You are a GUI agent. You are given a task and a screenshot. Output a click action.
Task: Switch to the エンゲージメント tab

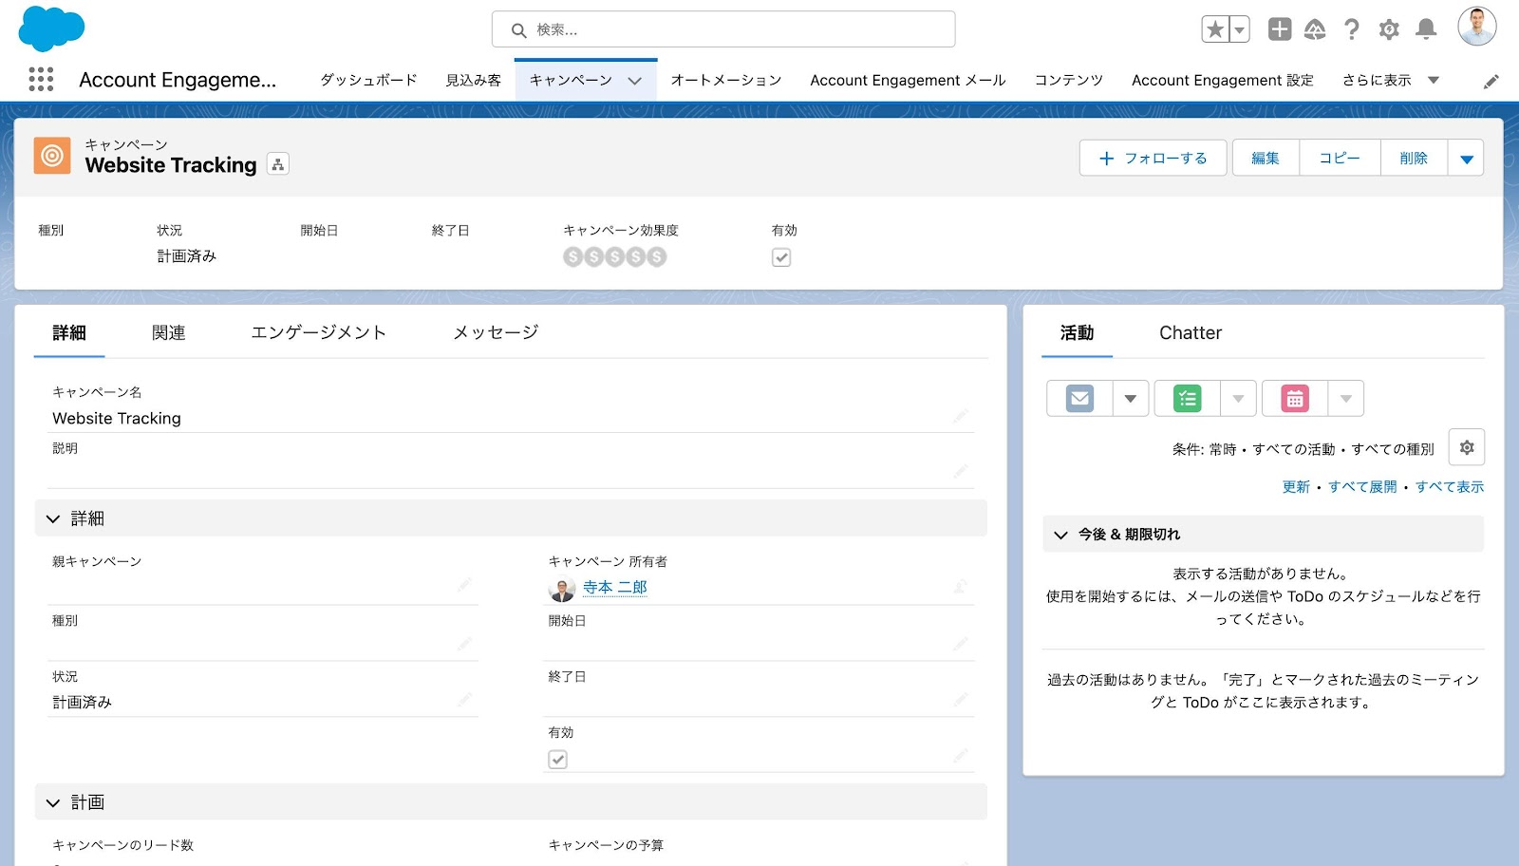pos(319,333)
